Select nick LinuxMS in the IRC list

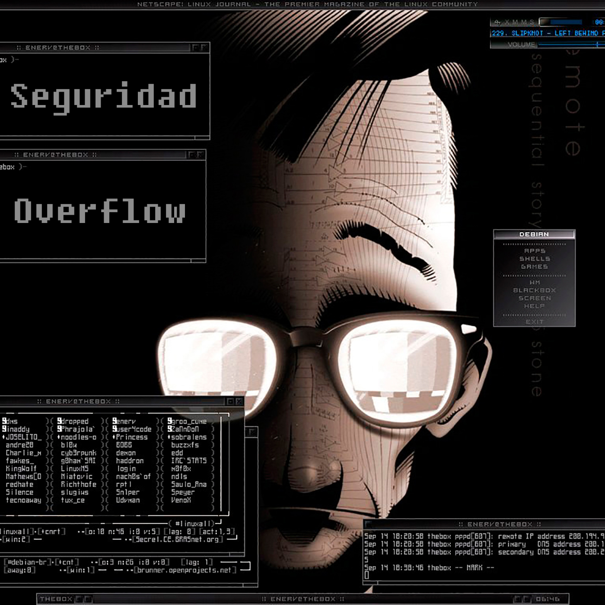tap(75, 468)
